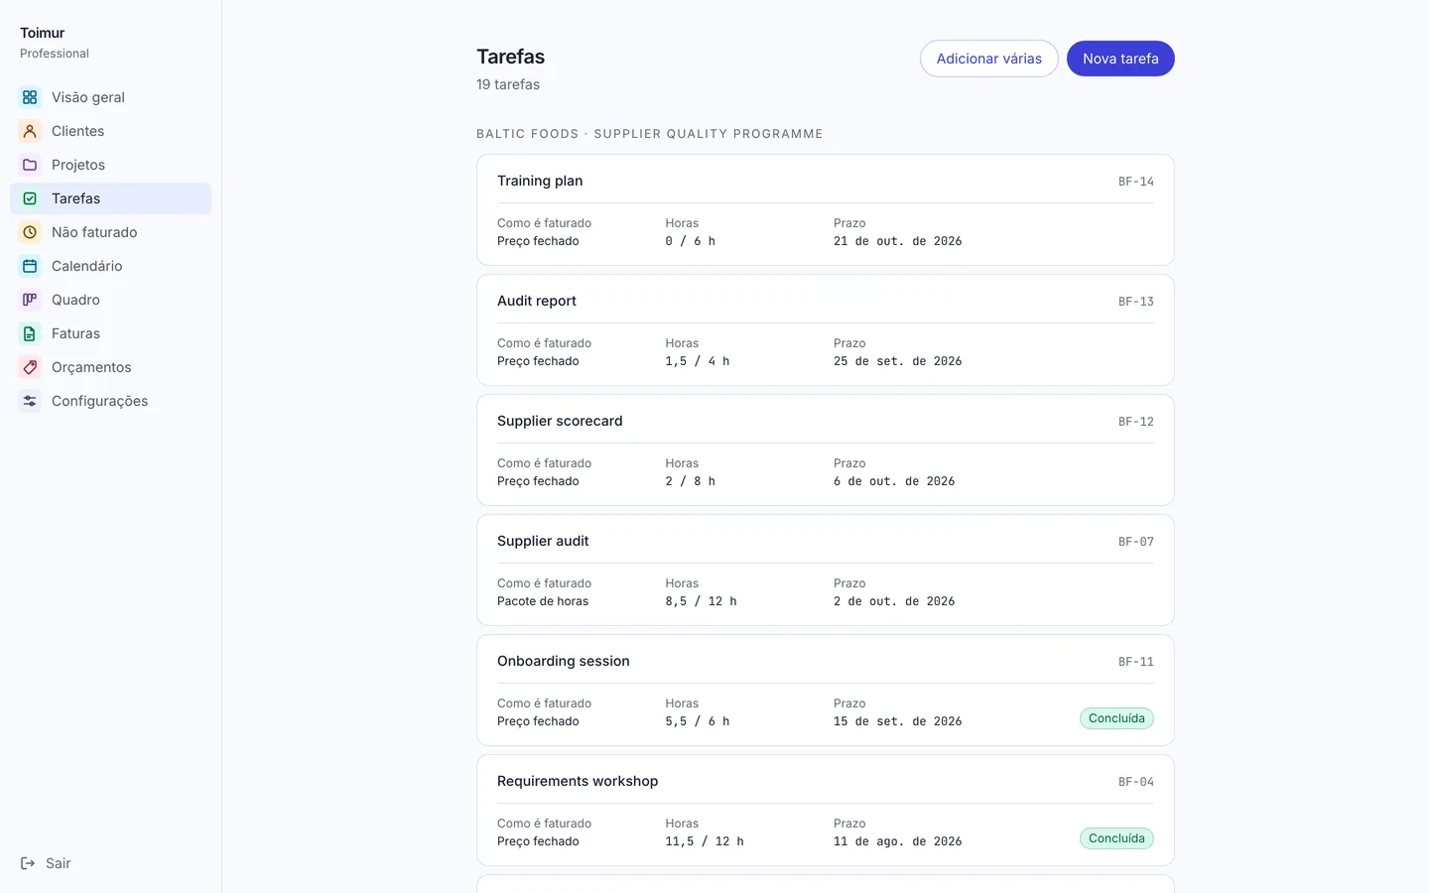Image resolution: width=1429 pixels, height=893 pixels.
Task: Click the Visão geral grid icon
Action: pos(30,97)
